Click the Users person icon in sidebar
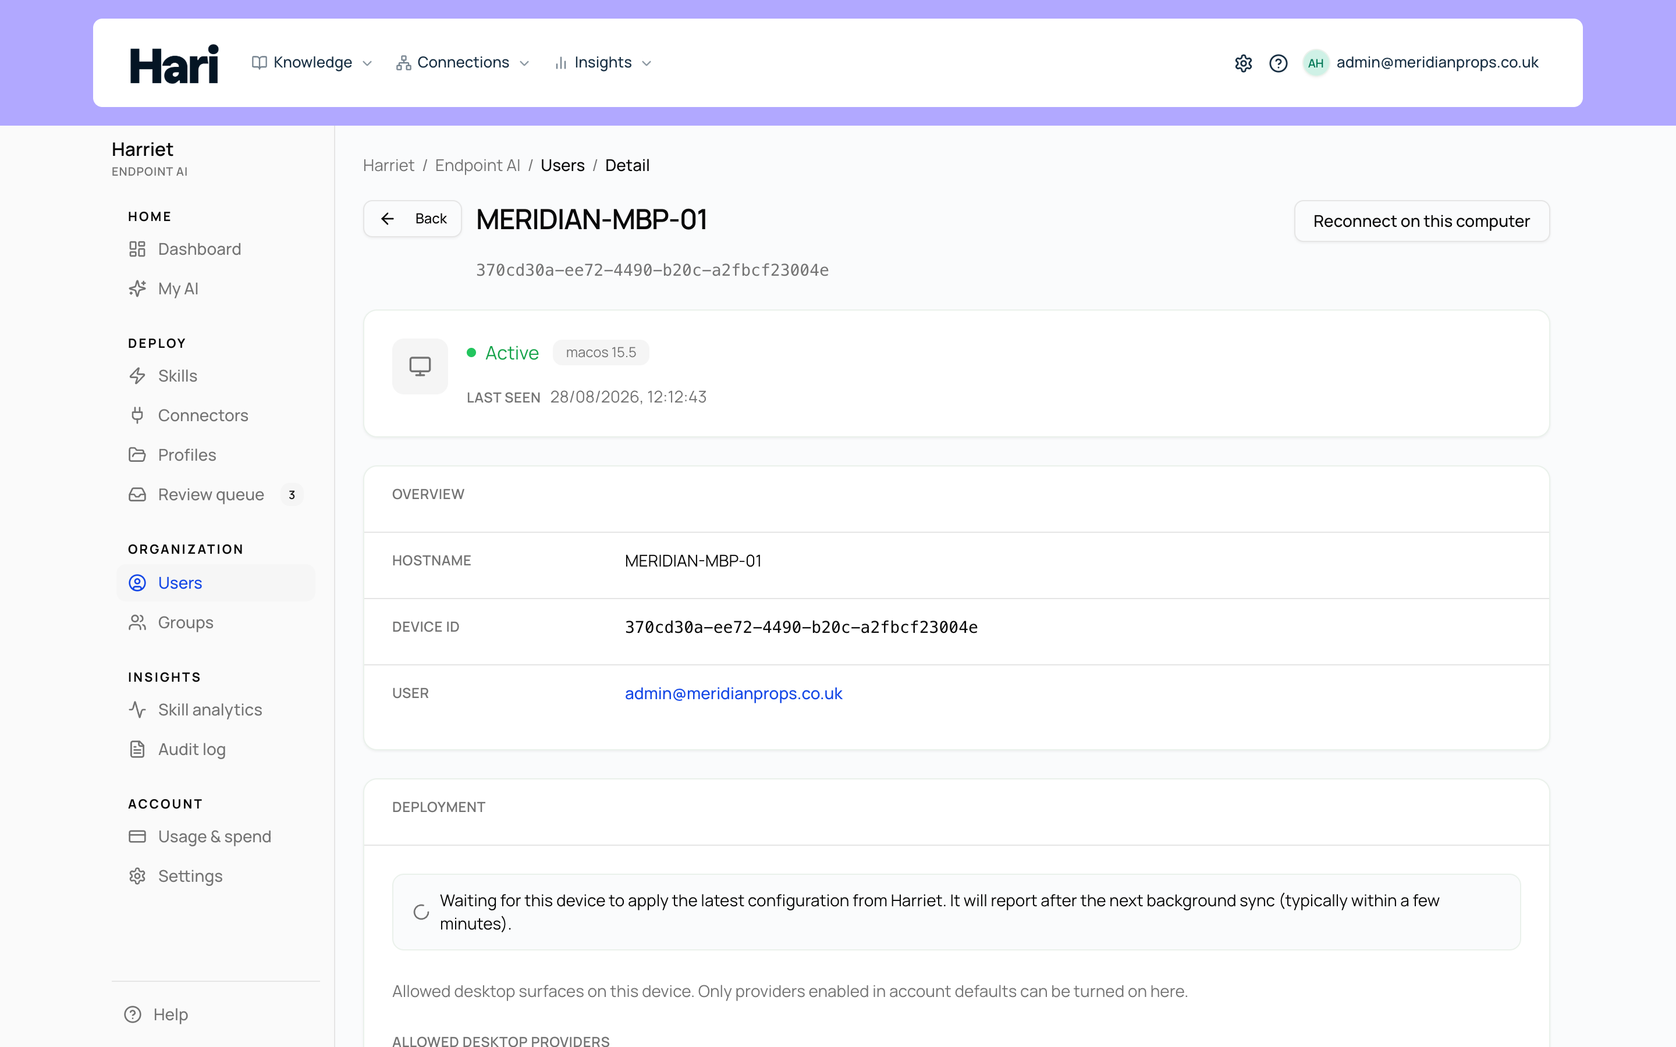Viewport: 1676px width, 1047px height. 137,583
